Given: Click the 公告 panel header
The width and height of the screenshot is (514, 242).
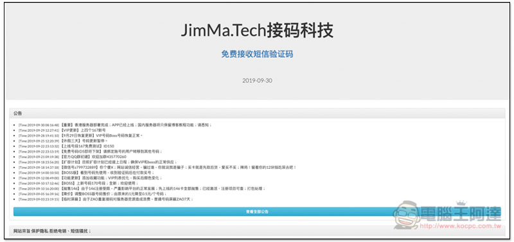Looking at the screenshot, I should 257,114.
